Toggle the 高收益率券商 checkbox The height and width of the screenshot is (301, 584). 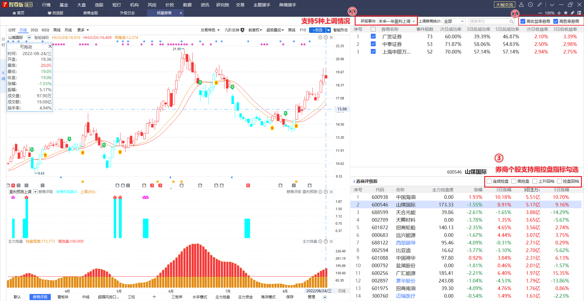click(x=523, y=21)
